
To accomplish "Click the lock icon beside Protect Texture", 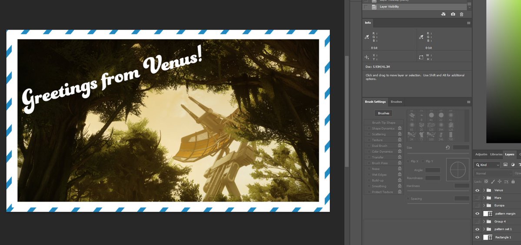I will tap(400, 192).
